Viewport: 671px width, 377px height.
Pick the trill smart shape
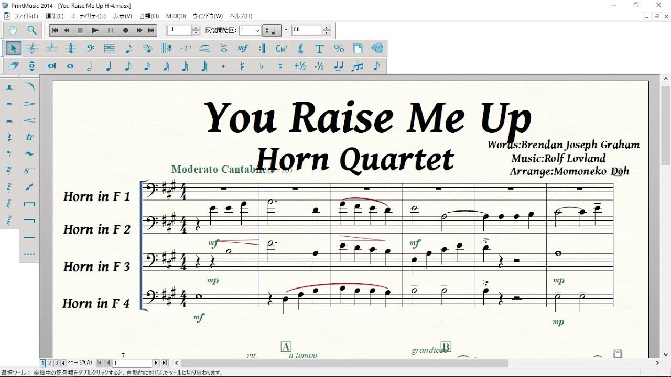(30, 137)
